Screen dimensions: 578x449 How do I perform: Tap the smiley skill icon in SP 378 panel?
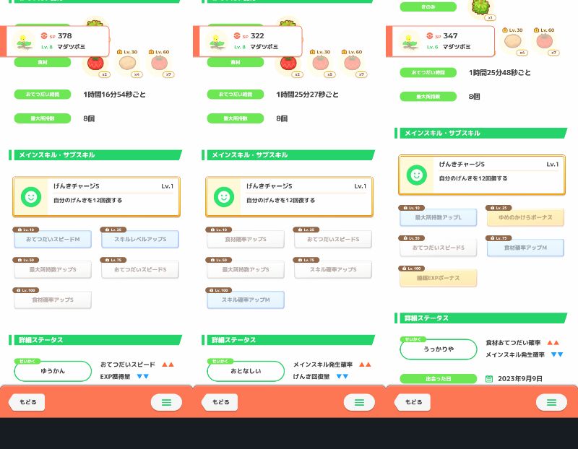31,196
